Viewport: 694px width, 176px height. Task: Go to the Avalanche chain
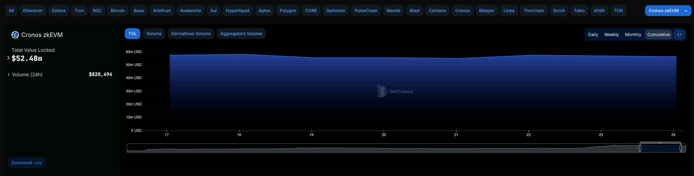pos(190,11)
